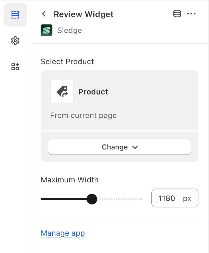
Task: Open Theme settings via the gear icon
Action: [x=15, y=41]
